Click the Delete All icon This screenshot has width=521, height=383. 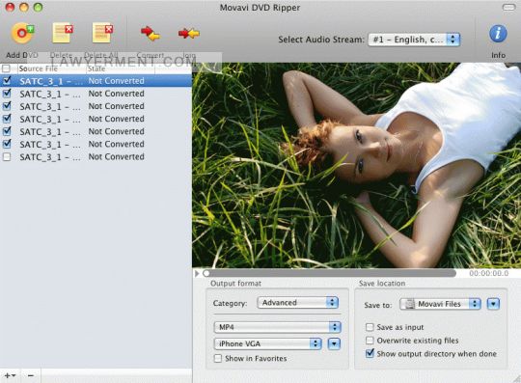click(x=102, y=33)
